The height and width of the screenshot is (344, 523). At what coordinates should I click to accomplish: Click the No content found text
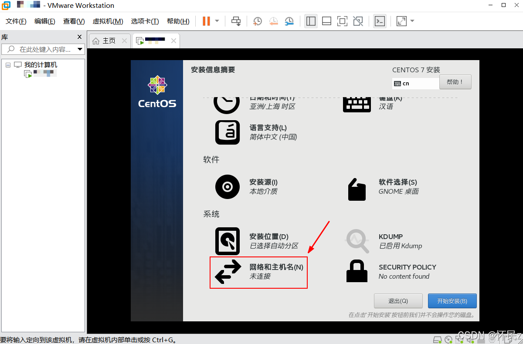click(x=404, y=276)
